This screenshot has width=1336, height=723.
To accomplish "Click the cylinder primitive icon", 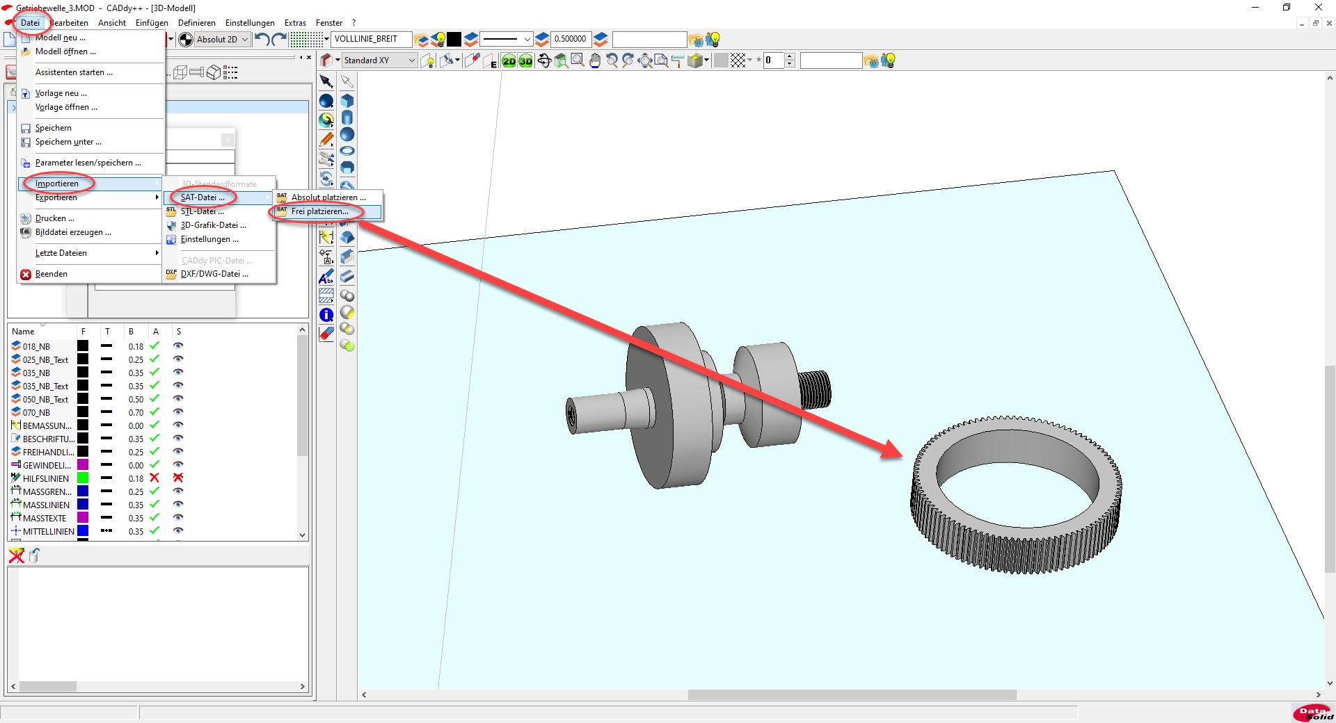I will pos(347,117).
